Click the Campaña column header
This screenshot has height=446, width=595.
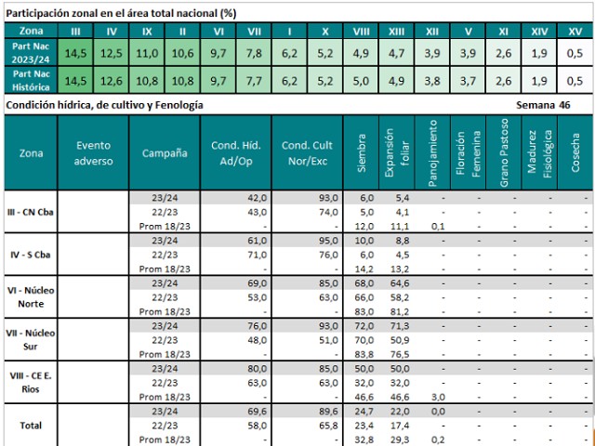point(165,152)
